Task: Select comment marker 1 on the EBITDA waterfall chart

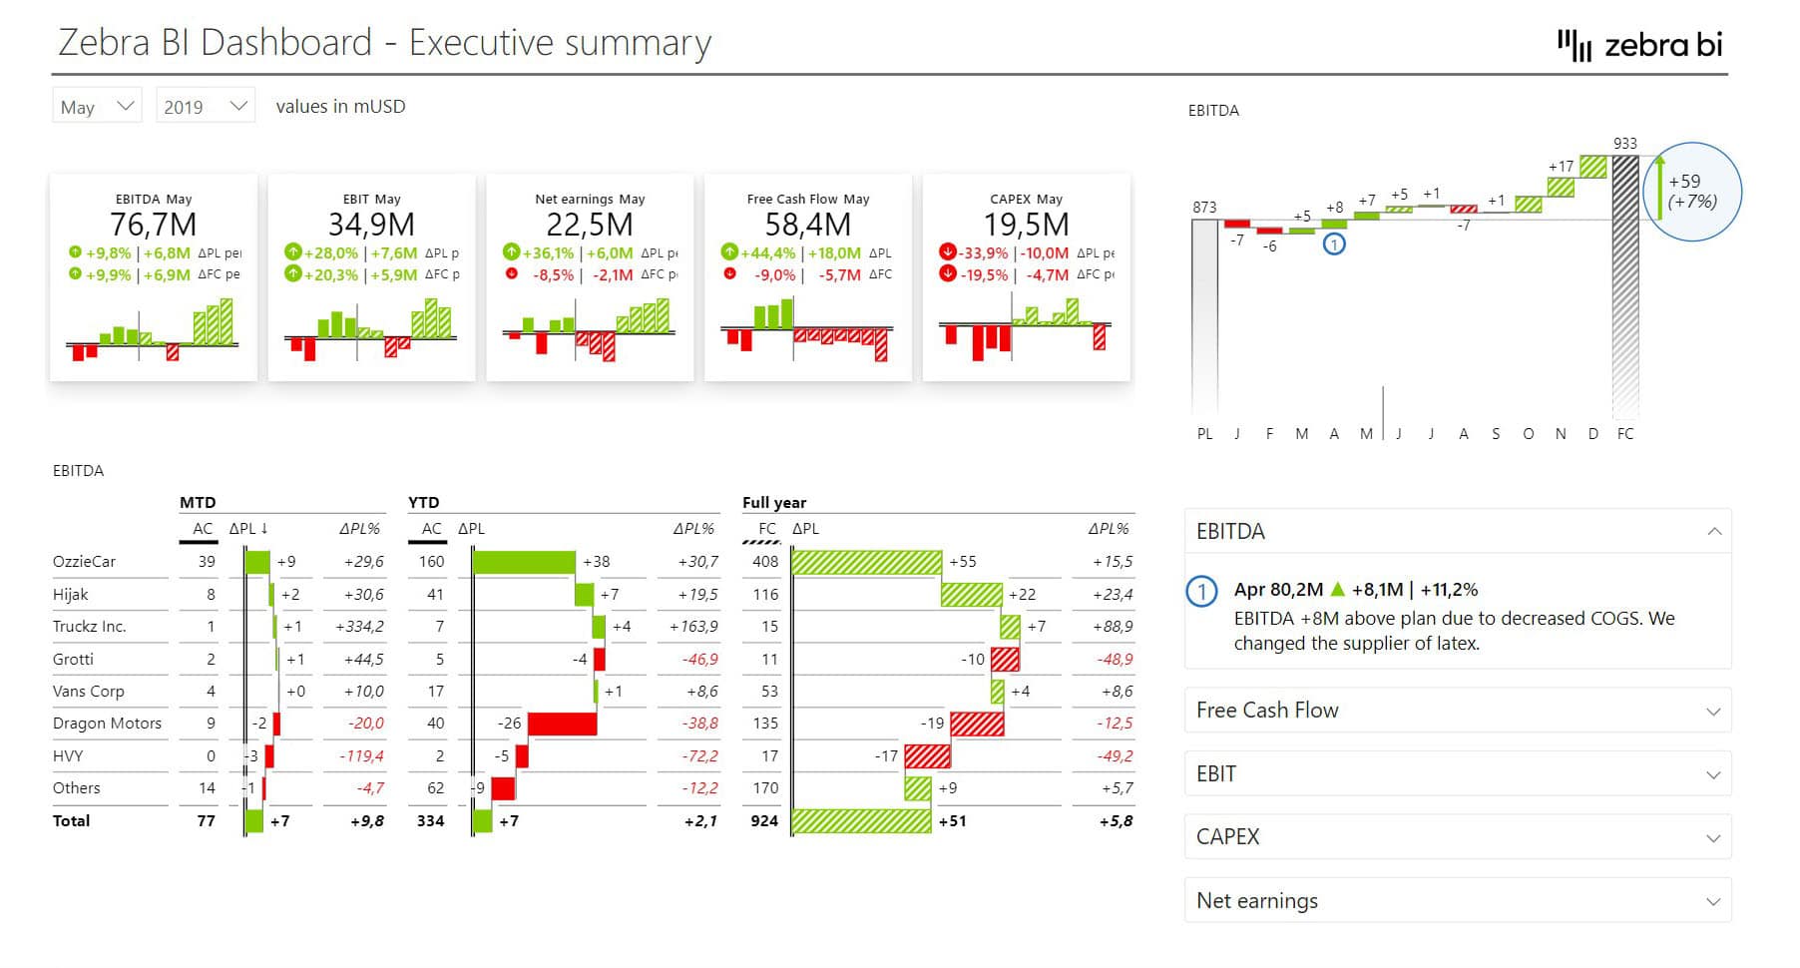Action: 1335,242
